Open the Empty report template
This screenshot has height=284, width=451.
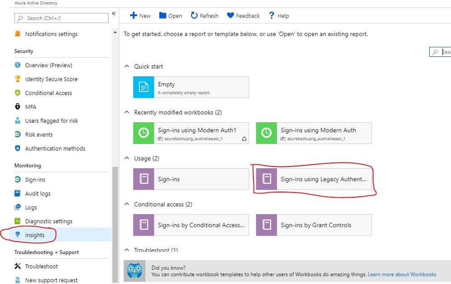pos(191,87)
